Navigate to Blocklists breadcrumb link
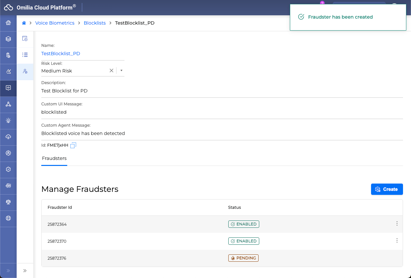The image size is (411, 278). (95, 23)
